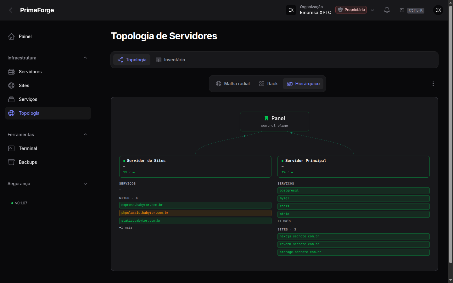The image size is (453, 283).
Task: Collapse the Infraestrutura section
Action: pyautogui.click(x=85, y=58)
